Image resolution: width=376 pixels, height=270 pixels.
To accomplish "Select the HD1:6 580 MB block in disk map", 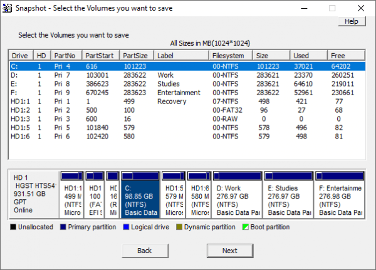I will (199, 194).
